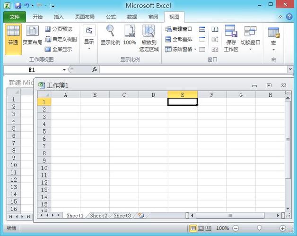Switch to the 公式 Formulas tab

pyautogui.click(x=111, y=17)
